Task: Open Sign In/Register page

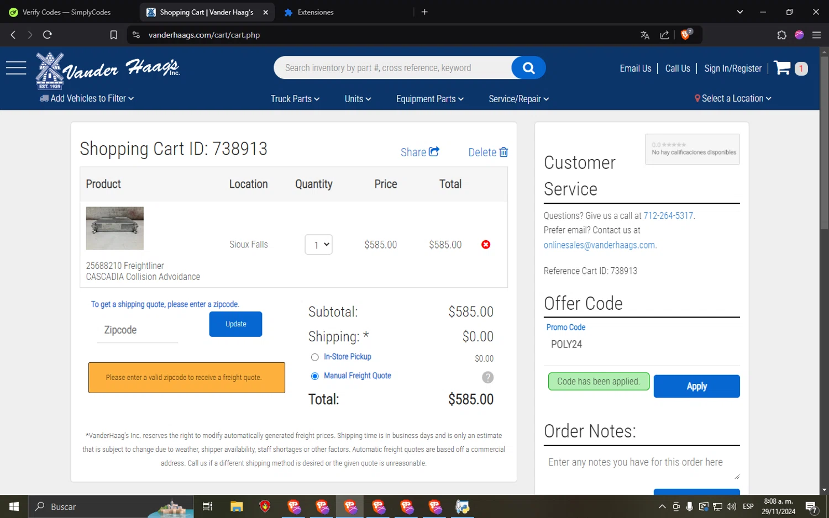Action: [x=733, y=68]
